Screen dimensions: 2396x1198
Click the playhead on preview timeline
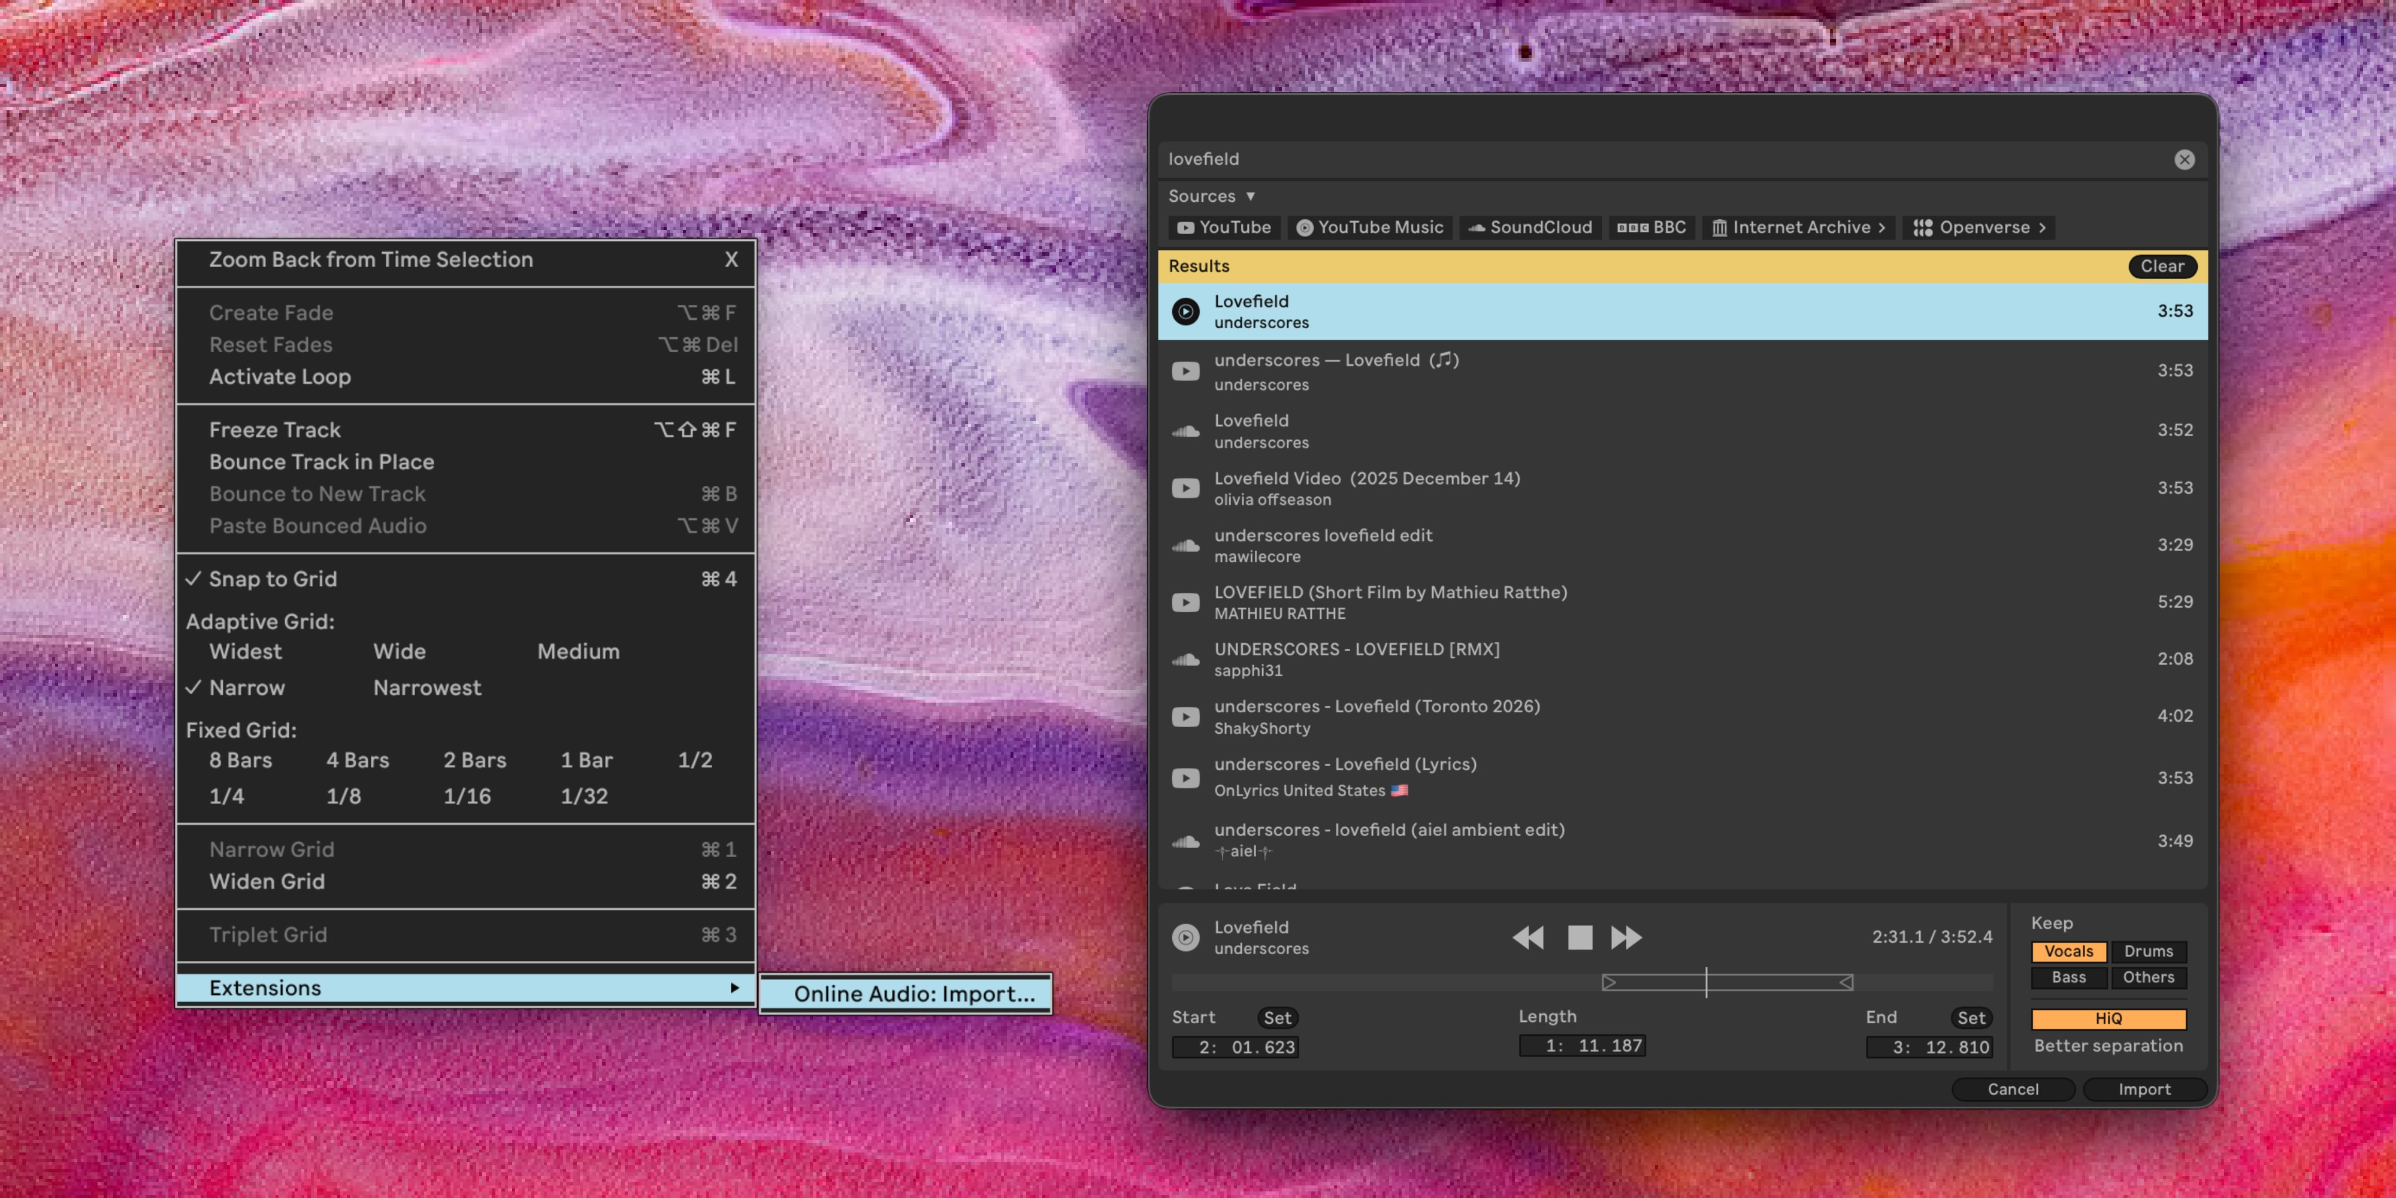pos(1706,982)
